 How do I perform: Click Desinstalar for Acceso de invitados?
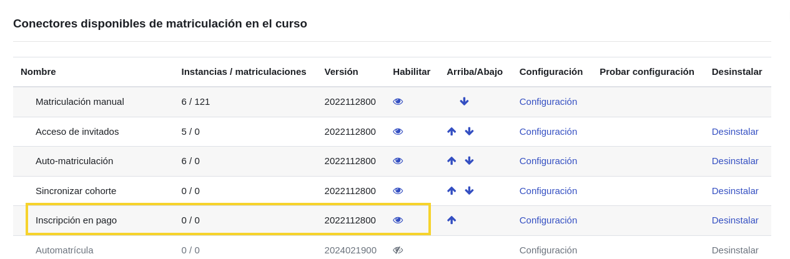pos(734,132)
